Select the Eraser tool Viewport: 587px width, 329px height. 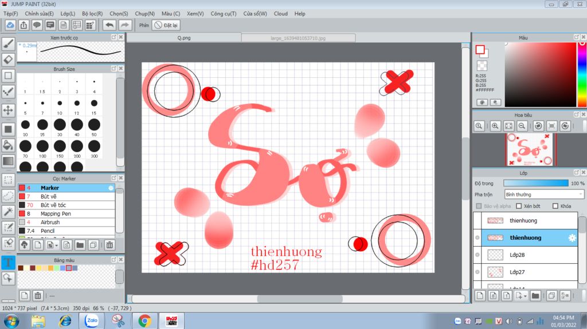[x=8, y=60]
